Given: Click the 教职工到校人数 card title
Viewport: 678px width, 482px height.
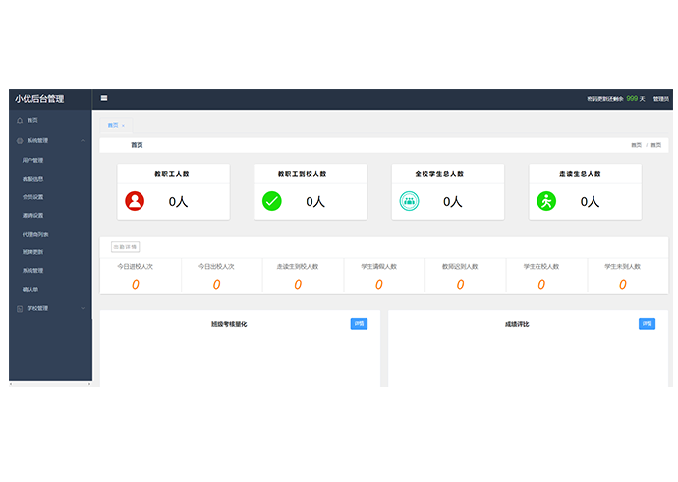Looking at the screenshot, I should point(303,174).
